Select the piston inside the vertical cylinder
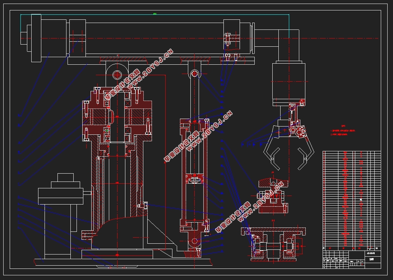 [x=194, y=179]
